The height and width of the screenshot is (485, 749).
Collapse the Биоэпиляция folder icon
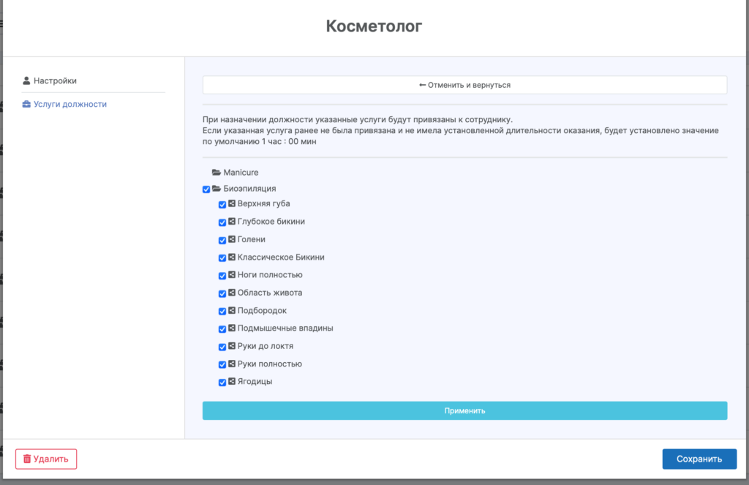coord(217,189)
